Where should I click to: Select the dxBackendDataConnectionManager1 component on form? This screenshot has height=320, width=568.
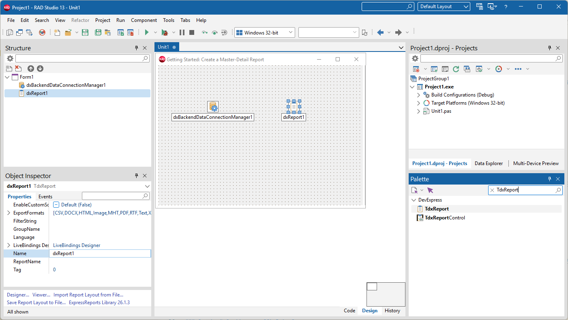[x=213, y=107]
